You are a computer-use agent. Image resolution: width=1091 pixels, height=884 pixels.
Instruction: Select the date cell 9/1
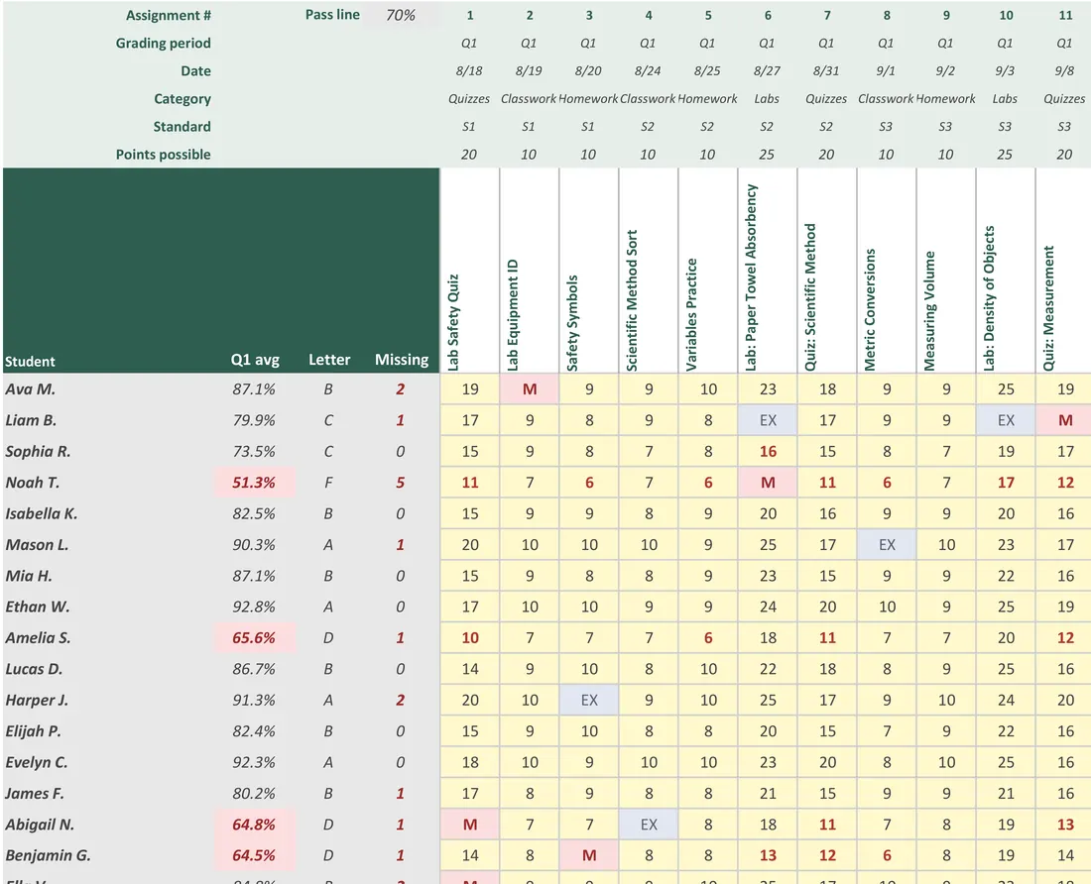coord(886,71)
